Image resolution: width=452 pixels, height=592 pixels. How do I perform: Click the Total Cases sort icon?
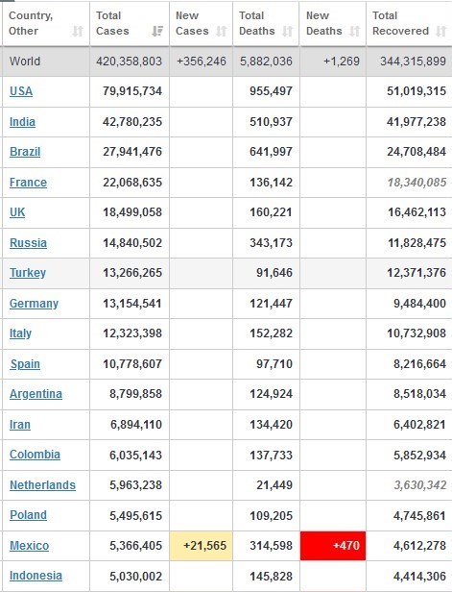pyautogui.click(x=157, y=32)
